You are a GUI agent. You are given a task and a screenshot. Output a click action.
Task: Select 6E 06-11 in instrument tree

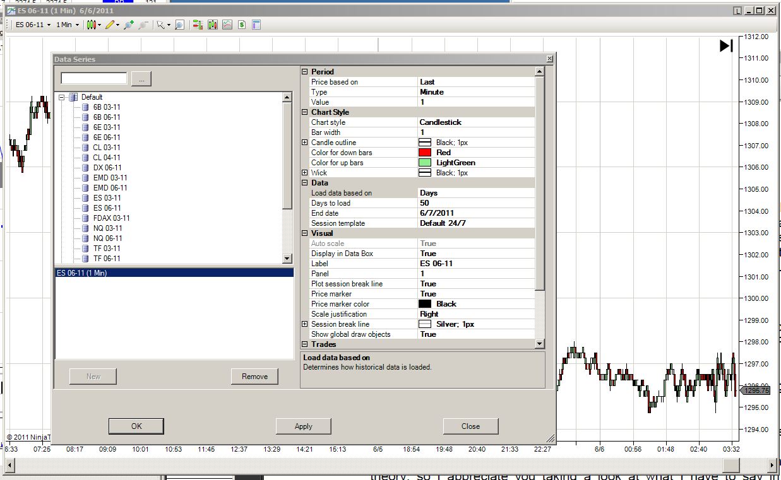[x=107, y=138]
